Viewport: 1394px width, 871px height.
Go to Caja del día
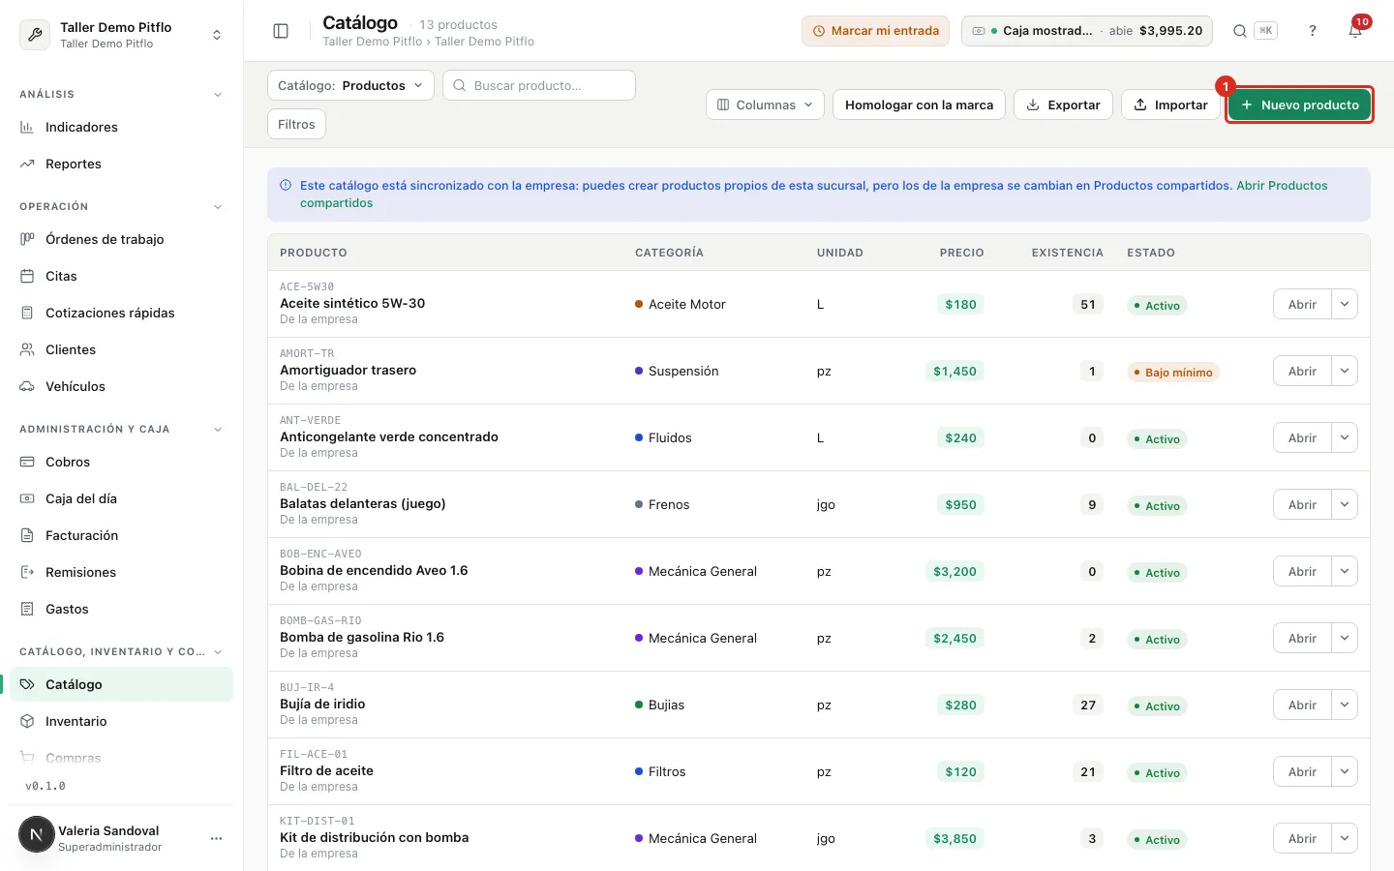coord(121,498)
